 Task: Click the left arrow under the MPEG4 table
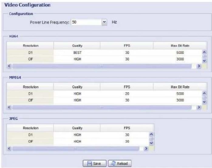[x=9, y=107]
